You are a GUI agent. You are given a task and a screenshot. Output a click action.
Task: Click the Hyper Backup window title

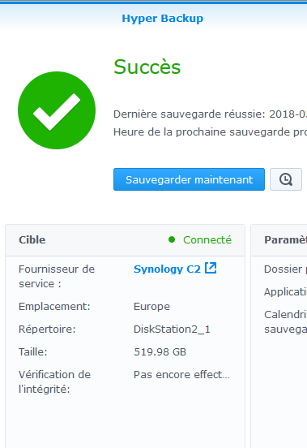163,19
